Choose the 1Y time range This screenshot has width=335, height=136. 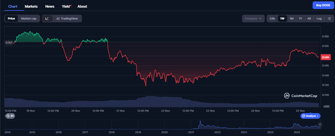click(300, 19)
